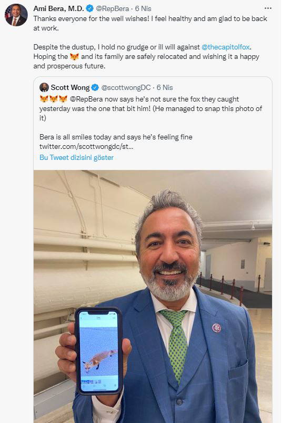Image resolution: width=282 pixels, height=423 pixels.
Task: Click 'Bu Tweet dizisini göster' link
Action: tap(76, 157)
